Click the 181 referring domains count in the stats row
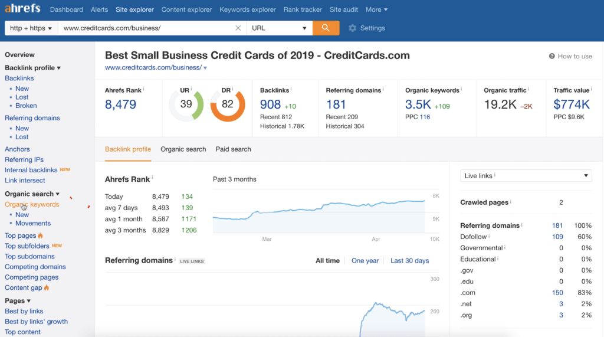The image size is (604, 337). 336,104
